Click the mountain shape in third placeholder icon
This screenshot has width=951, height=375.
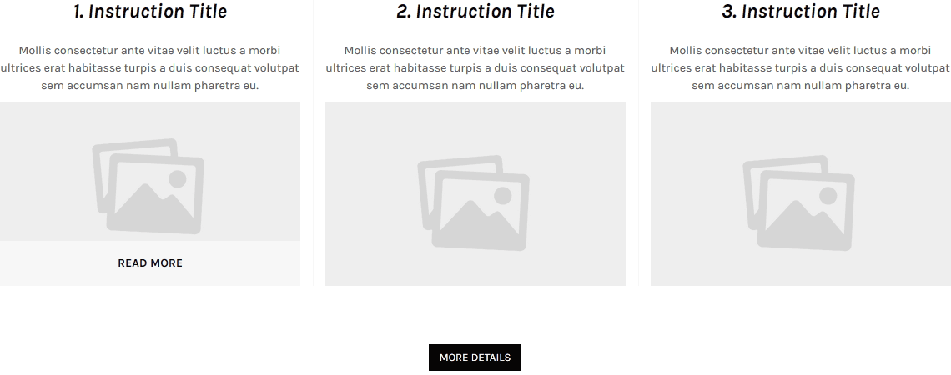(x=804, y=218)
